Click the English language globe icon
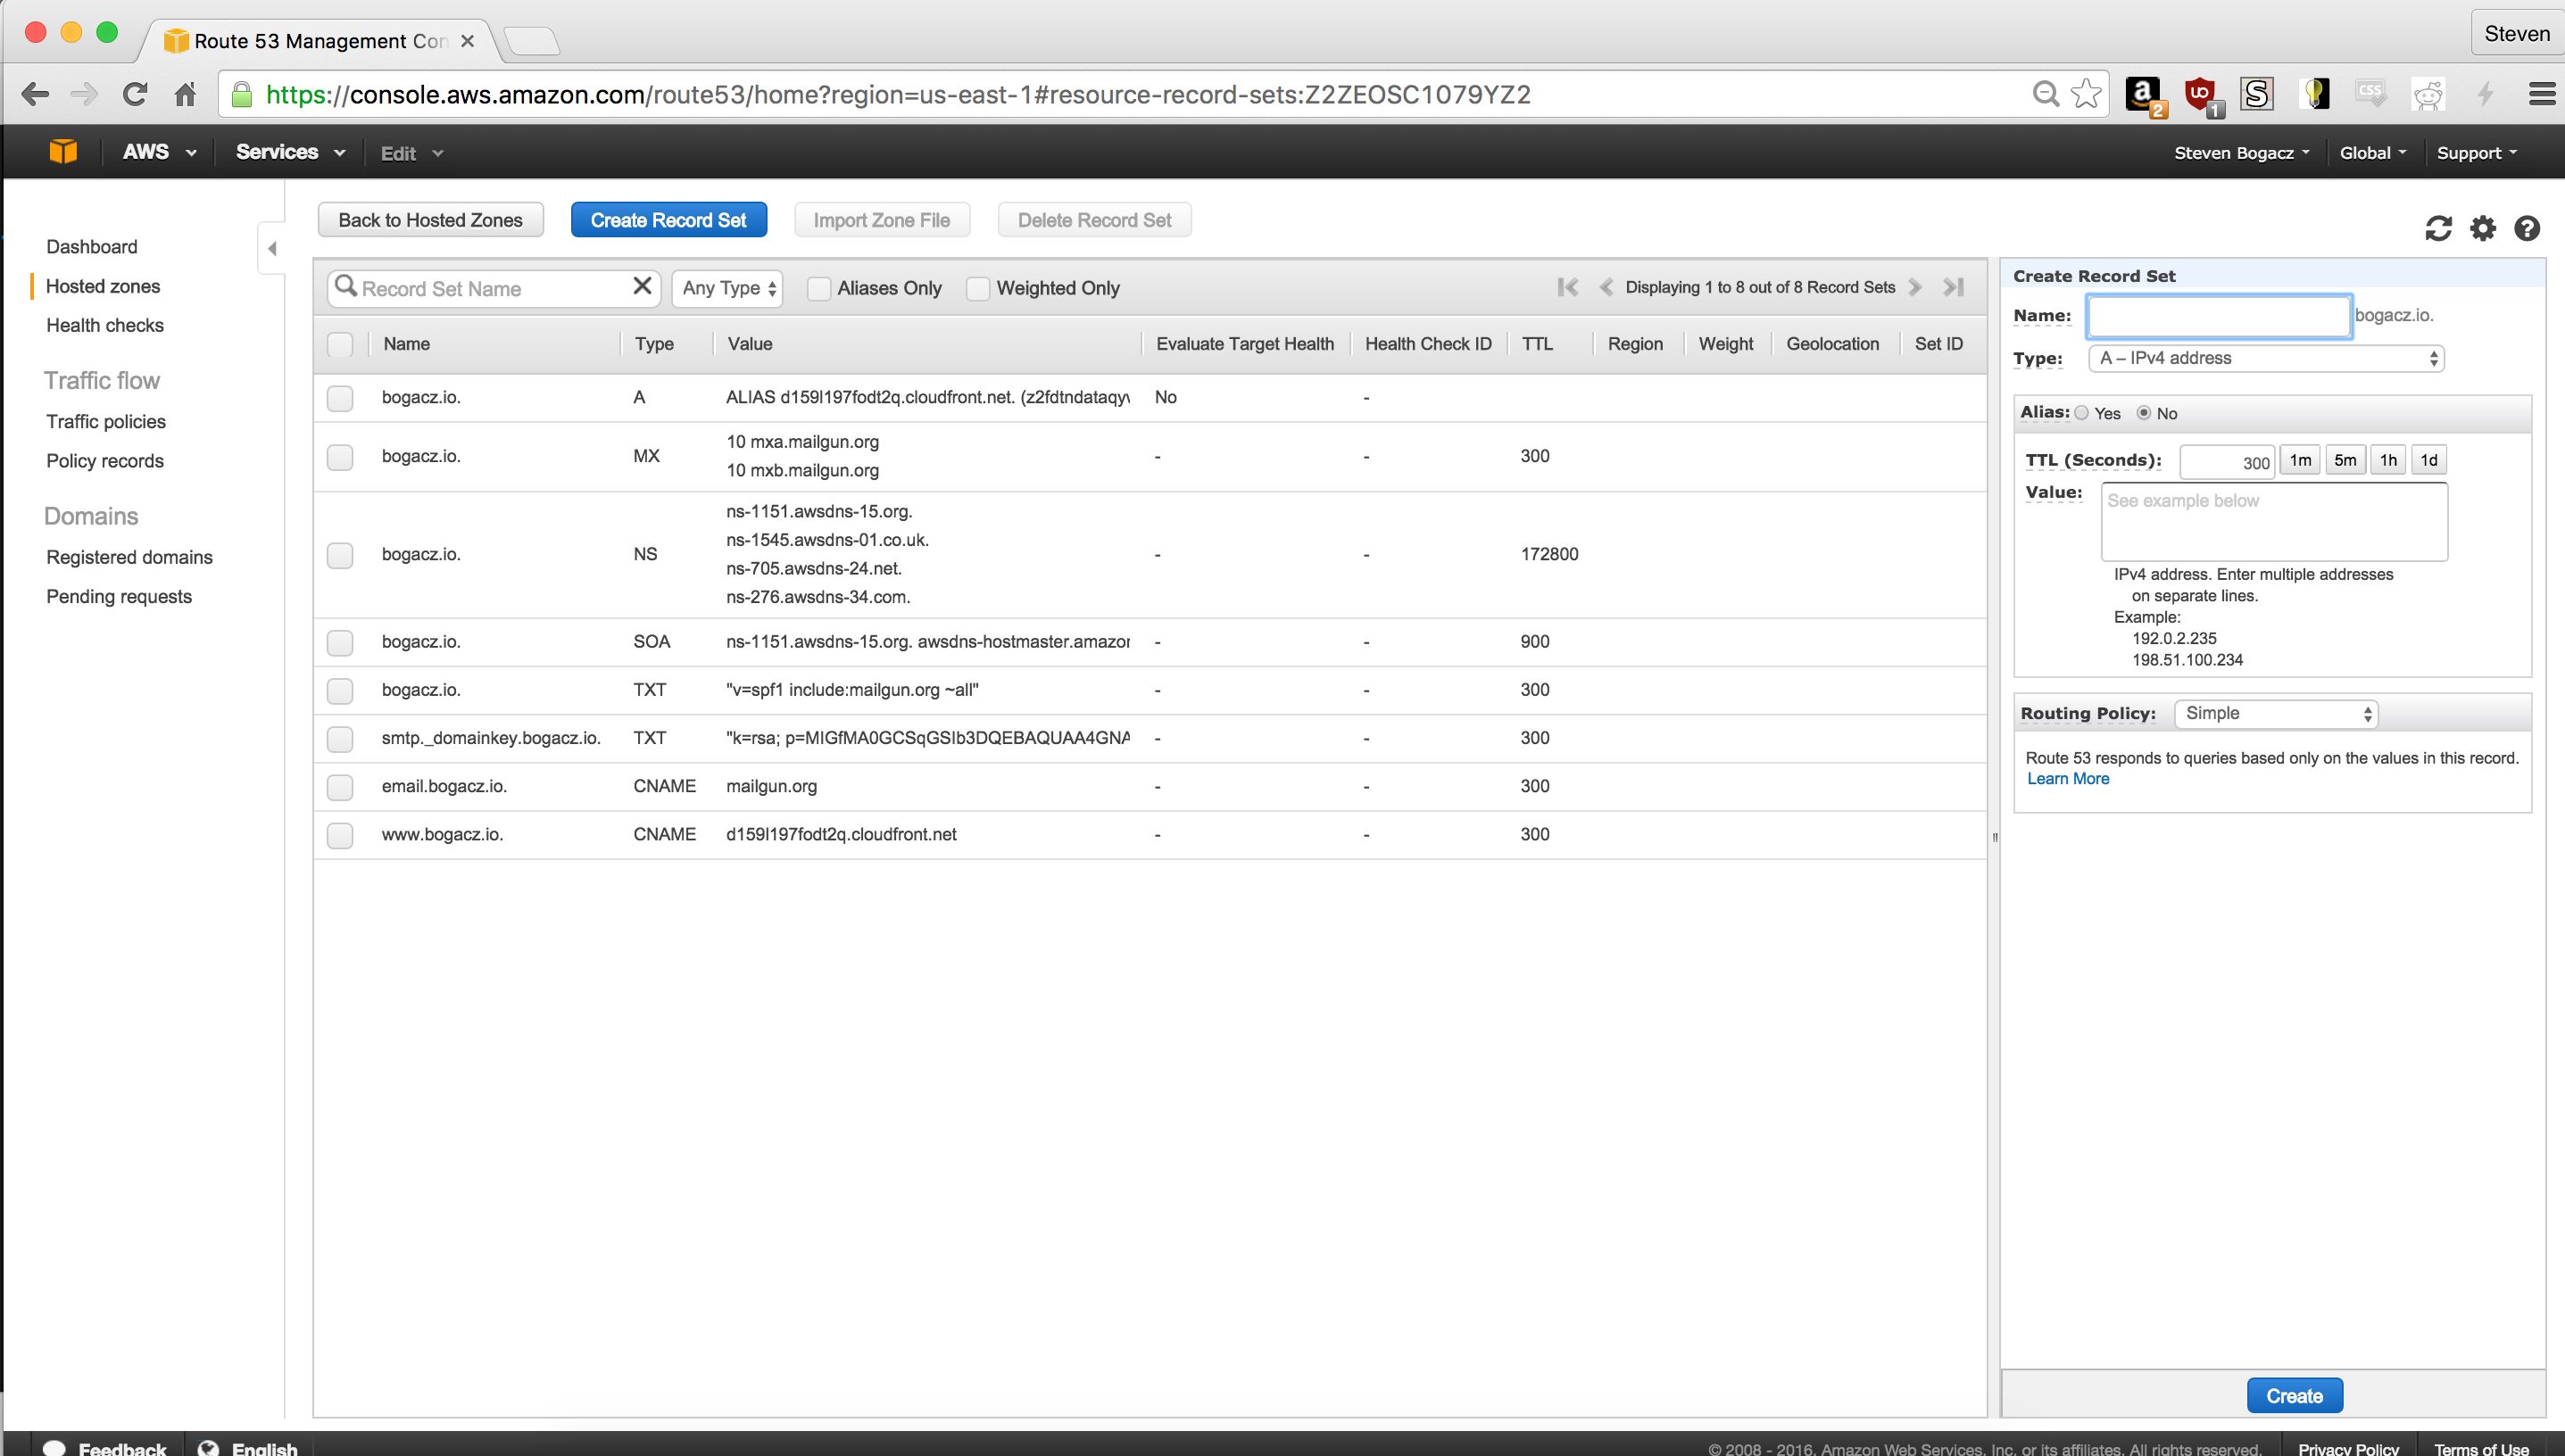The width and height of the screenshot is (2565, 1456). [x=208, y=1447]
